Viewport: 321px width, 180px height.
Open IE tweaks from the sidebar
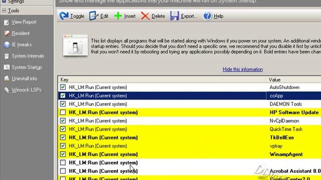point(22,44)
